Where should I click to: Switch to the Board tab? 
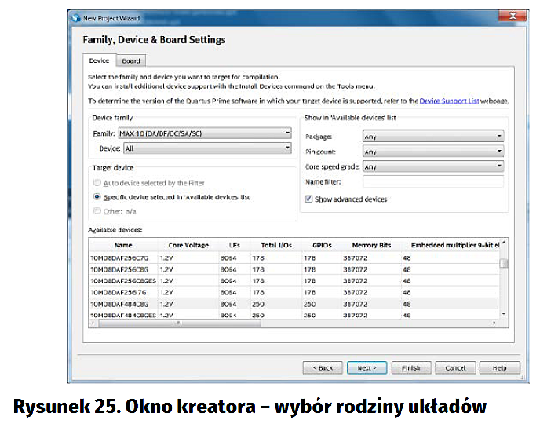131,60
